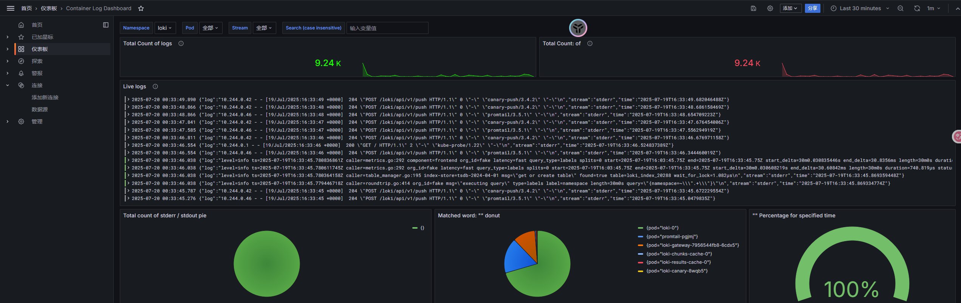
Task: Open 数据源 under the 连接 section
Action: (40, 109)
